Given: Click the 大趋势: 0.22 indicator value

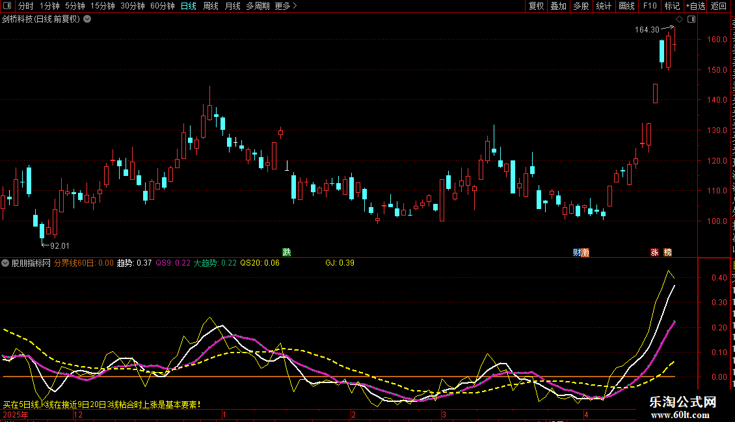Looking at the screenshot, I should [x=215, y=263].
